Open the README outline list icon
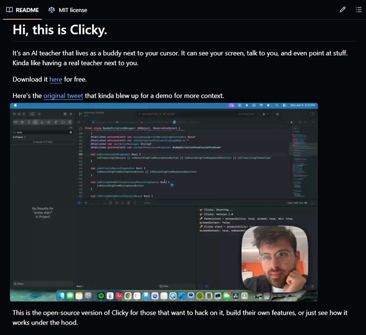Screen dimensions: 366x335 coord(359,10)
